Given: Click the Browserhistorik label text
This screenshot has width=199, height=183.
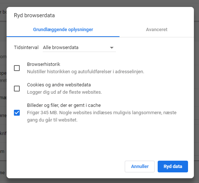Looking at the screenshot, I should 44,64.
